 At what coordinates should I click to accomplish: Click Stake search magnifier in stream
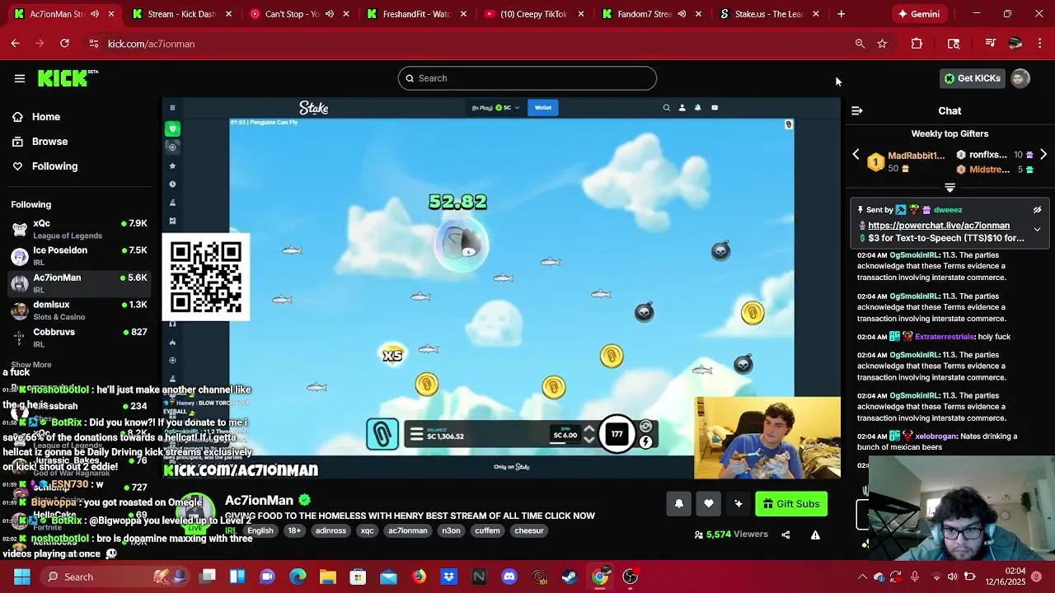coord(667,108)
